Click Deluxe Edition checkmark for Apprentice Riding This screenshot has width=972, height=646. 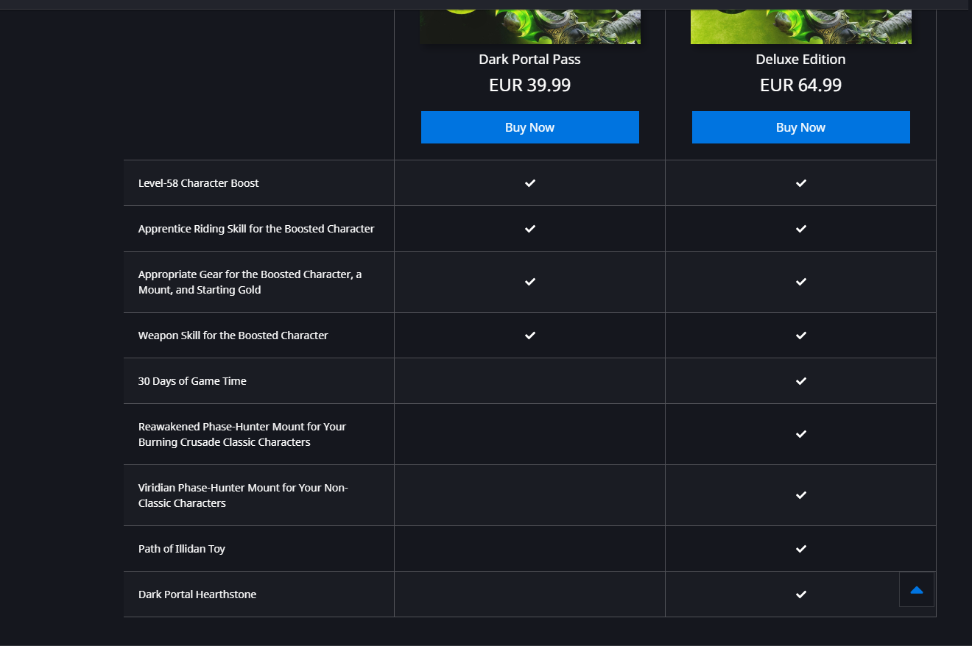[801, 229]
